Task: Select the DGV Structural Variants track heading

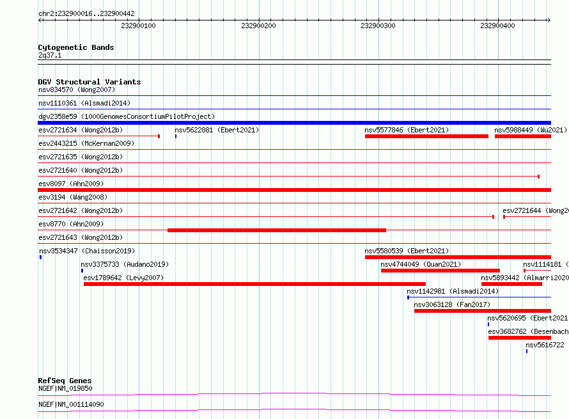Action: pos(90,82)
